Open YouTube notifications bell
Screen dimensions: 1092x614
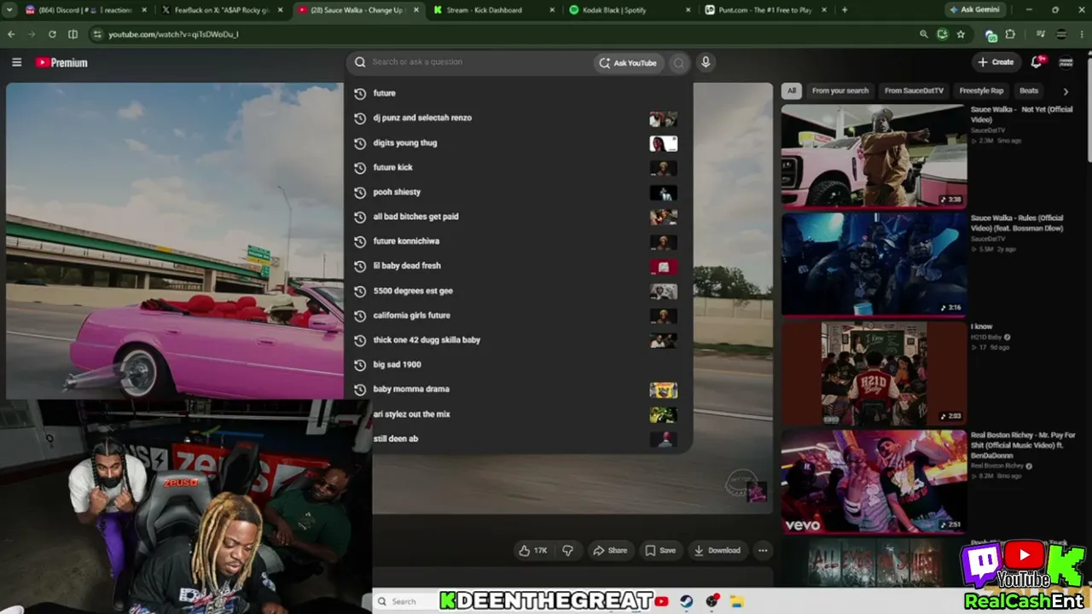point(1037,62)
